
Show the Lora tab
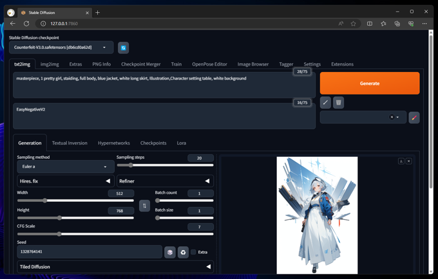click(181, 143)
